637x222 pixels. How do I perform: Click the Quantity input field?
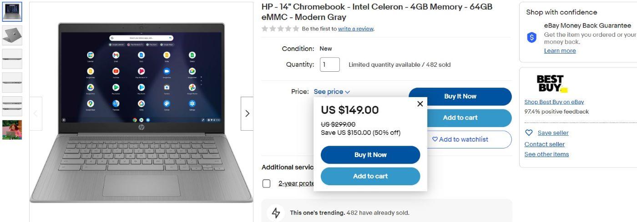329,64
